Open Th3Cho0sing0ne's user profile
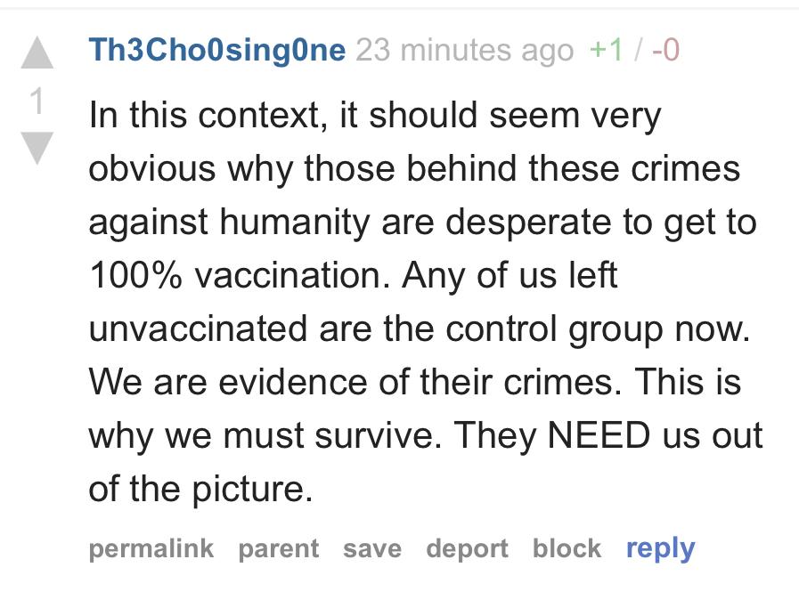Screen dimensions: 799x600 [x=217, y=50]
